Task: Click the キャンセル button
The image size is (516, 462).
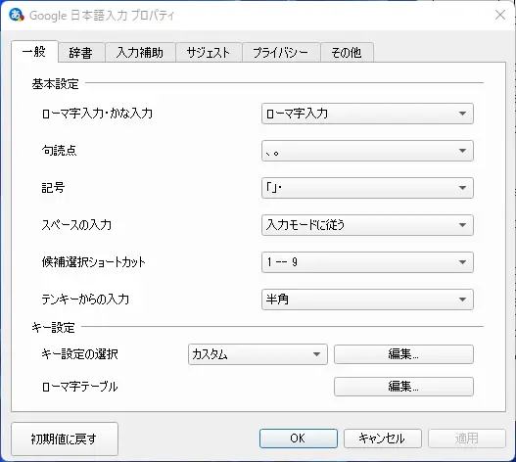Action: coord(383,439)
